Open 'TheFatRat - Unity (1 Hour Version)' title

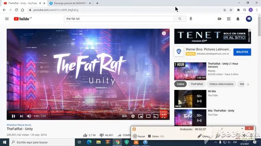pos(223,65)
